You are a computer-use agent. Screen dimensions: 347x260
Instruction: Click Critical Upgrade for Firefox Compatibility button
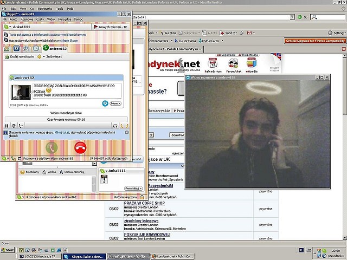[x=315, y=41]
